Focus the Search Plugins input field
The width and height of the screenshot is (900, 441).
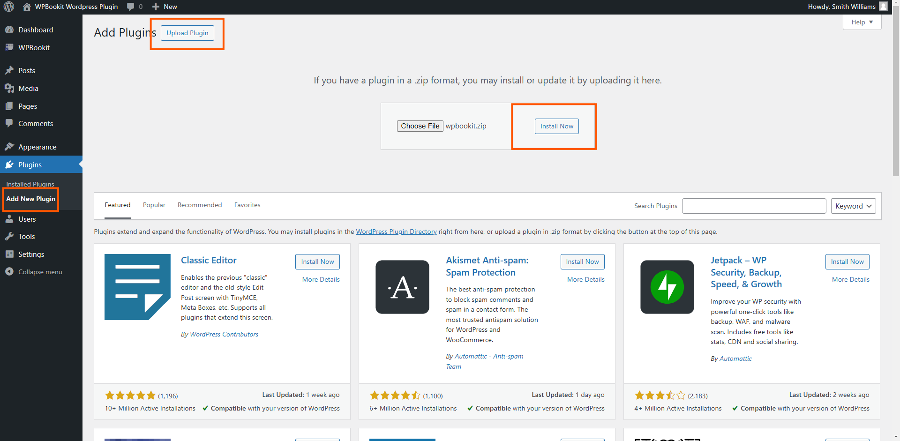point(754,206)
